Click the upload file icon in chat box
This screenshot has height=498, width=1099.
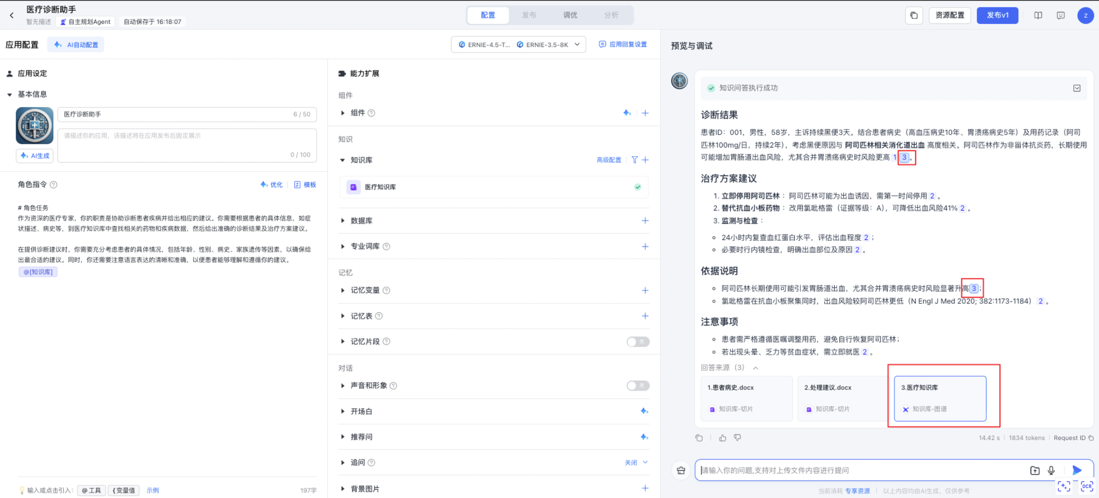coord(1035,470)
